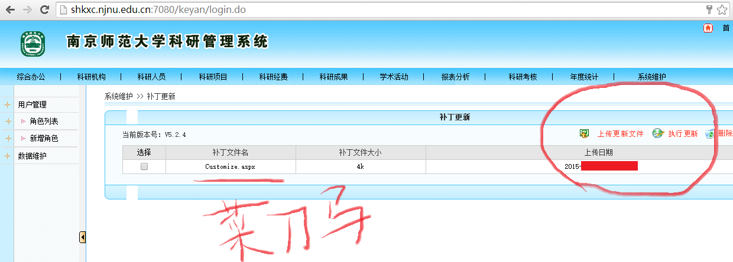This screenshot has height=262, width=733.
Task: Click 上传更新文件 link
Action: (620, 134)
